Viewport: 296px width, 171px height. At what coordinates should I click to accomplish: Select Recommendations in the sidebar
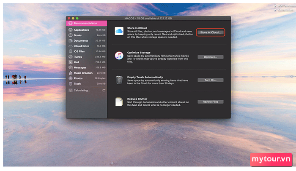click(87, 23)
